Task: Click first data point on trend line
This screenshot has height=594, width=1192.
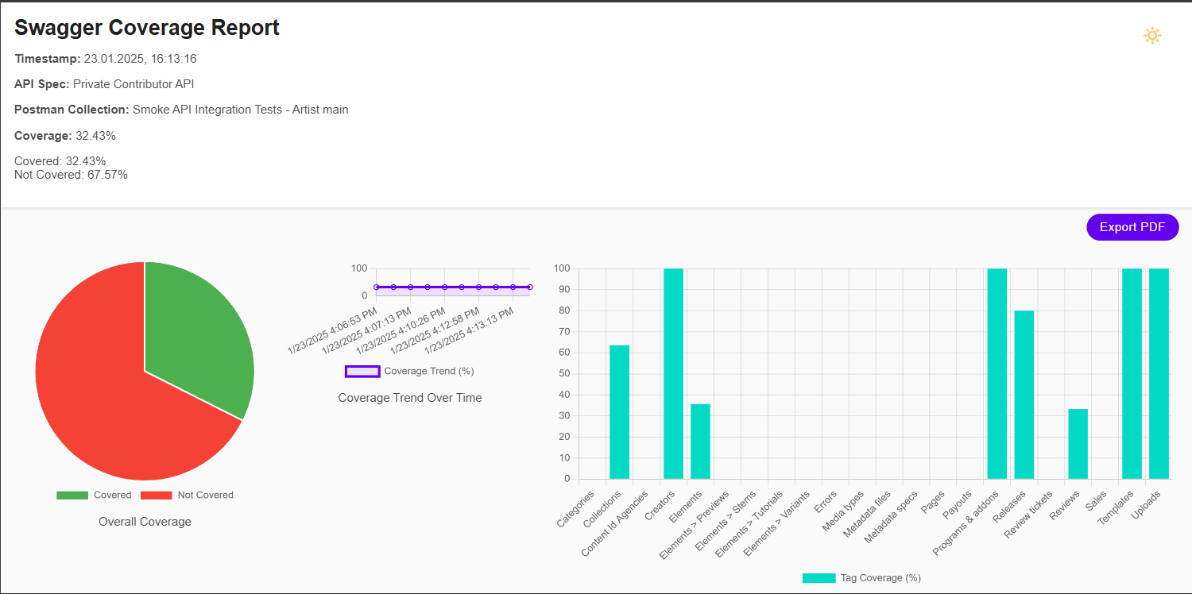Action: click(x=377, y=287)
